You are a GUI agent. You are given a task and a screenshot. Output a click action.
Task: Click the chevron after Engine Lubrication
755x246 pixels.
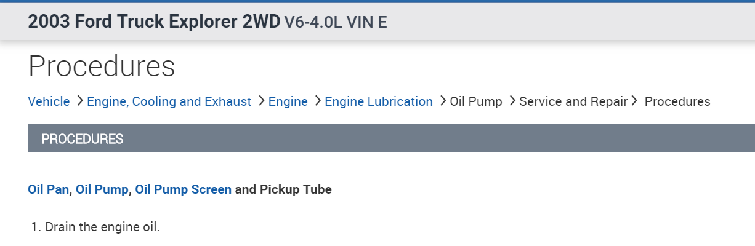(442, 101)
